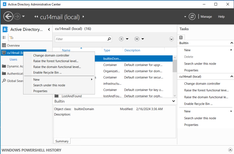
Task: Collapse the Builtin preview pane chevron
Action: [174, 101]
